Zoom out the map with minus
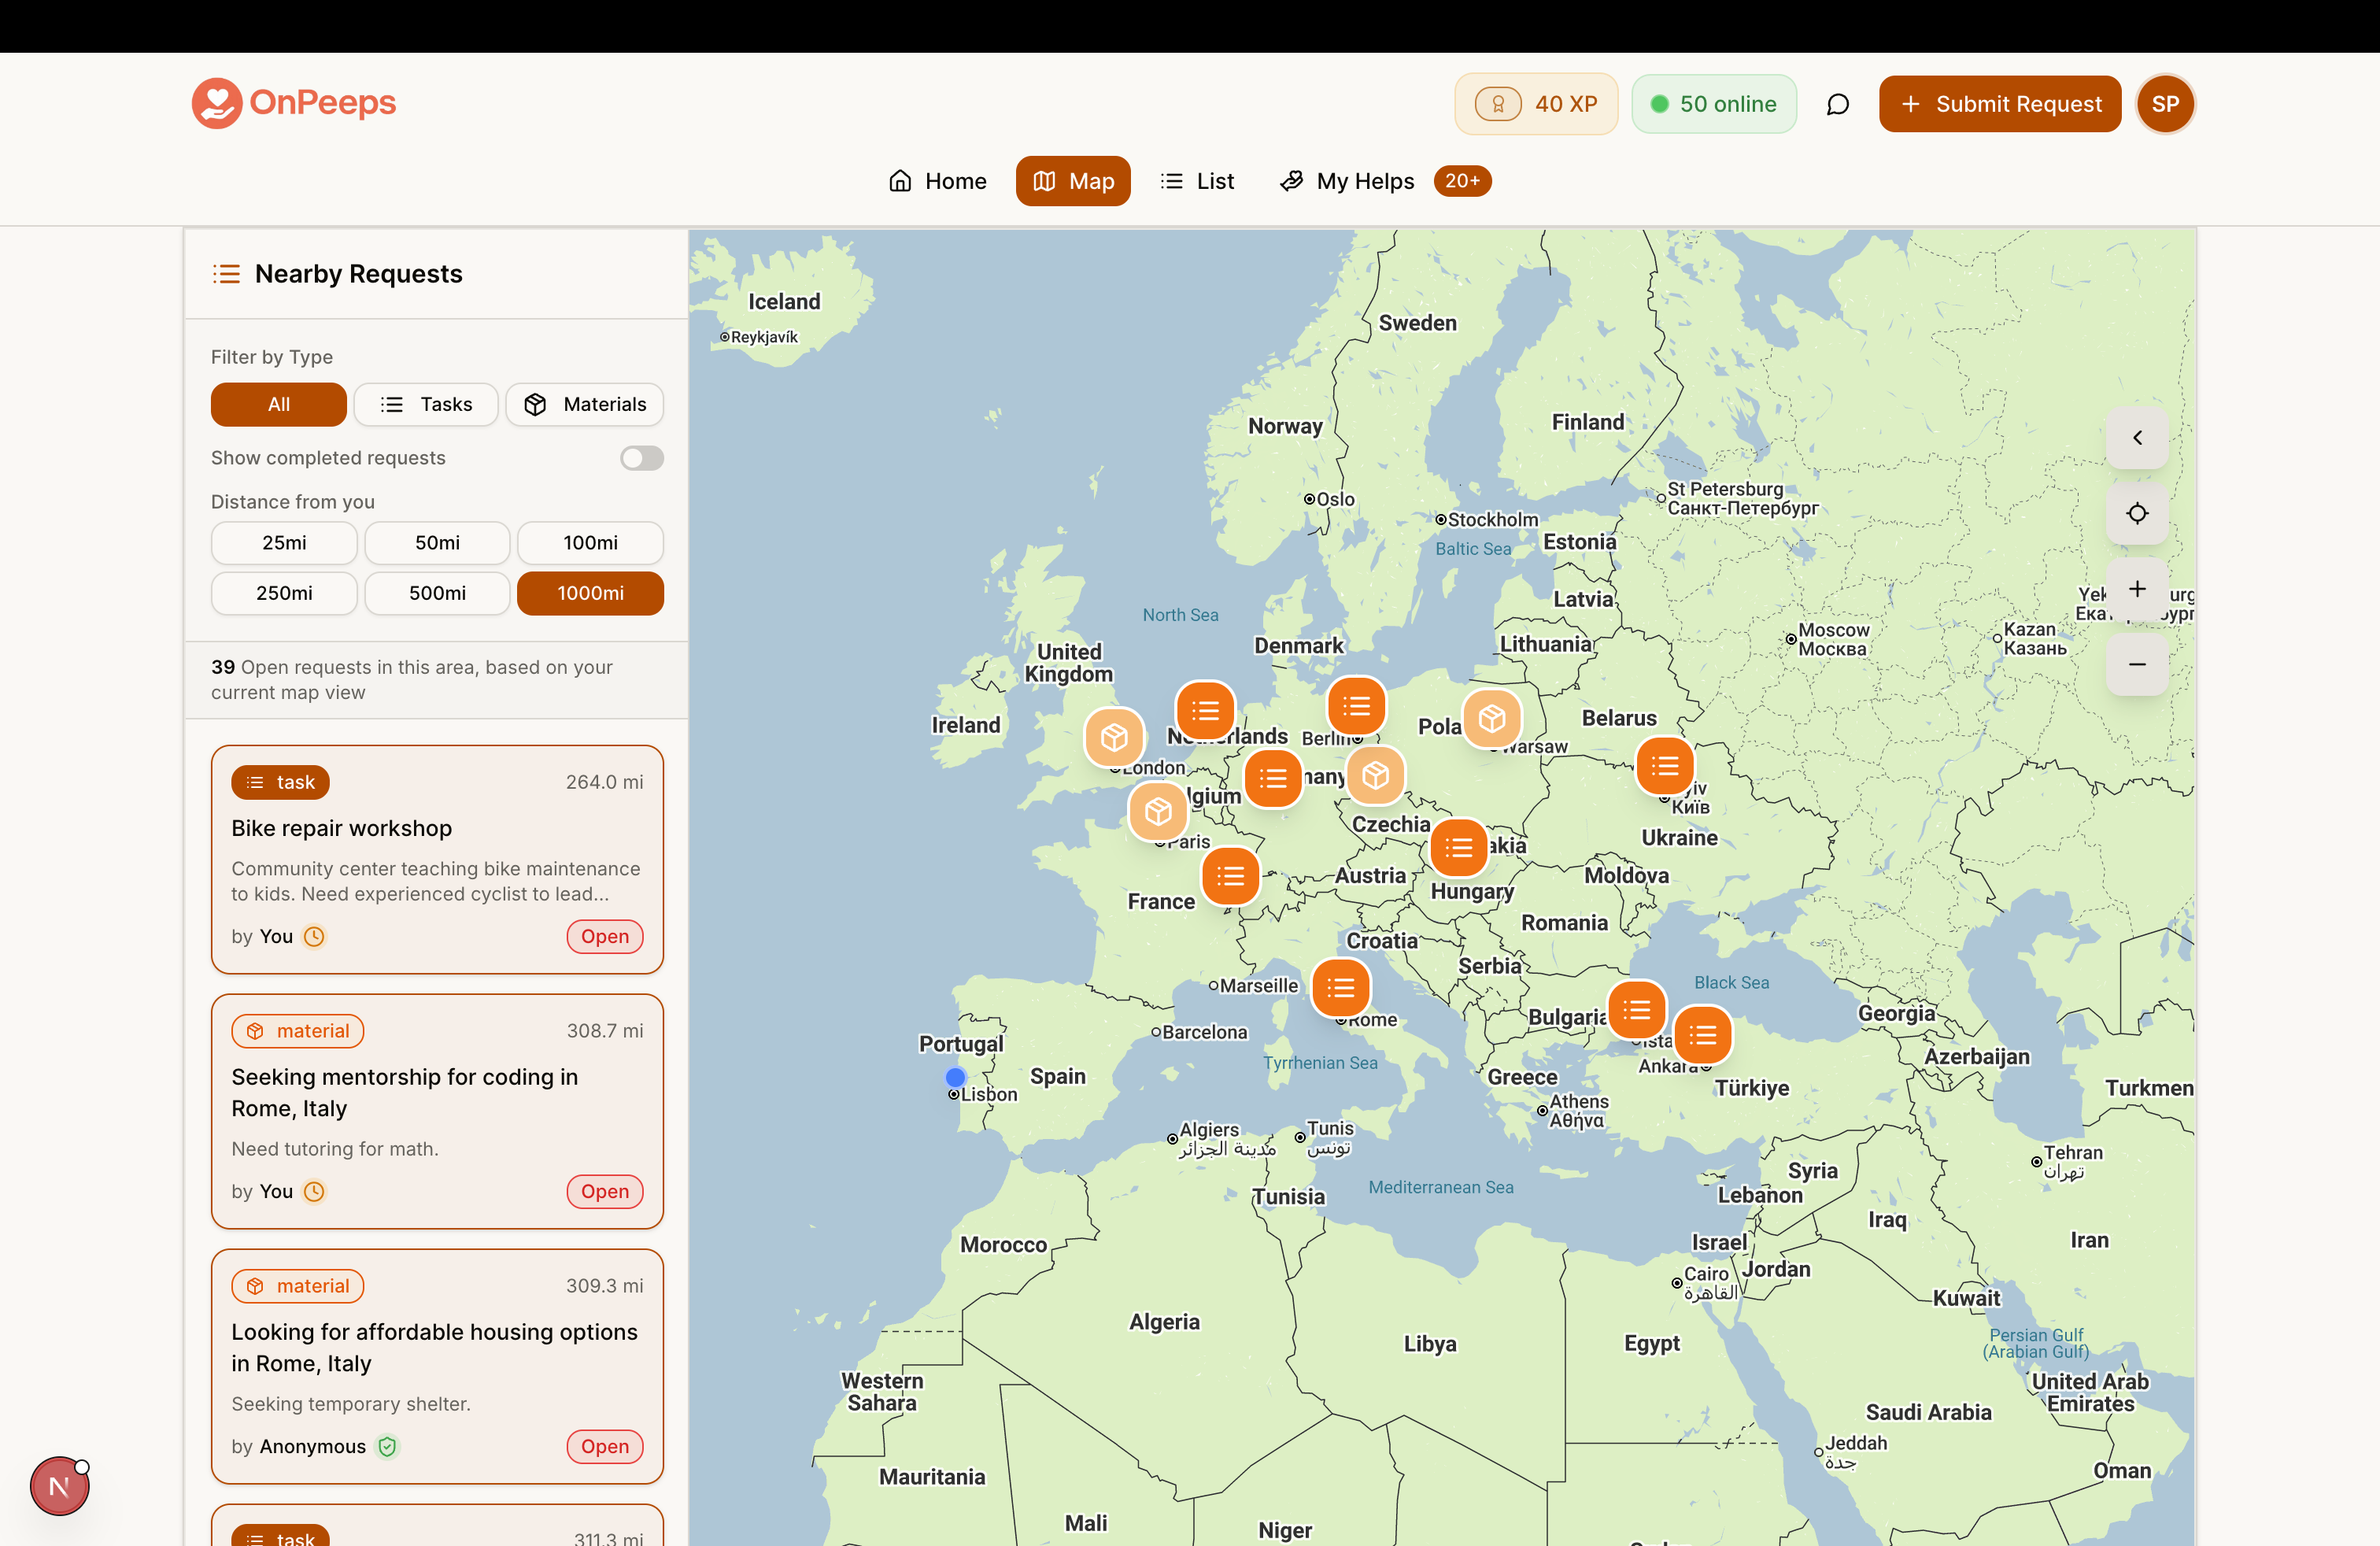The width and height of the screenshot is (2380, 1546). [x=2136, y=664]
